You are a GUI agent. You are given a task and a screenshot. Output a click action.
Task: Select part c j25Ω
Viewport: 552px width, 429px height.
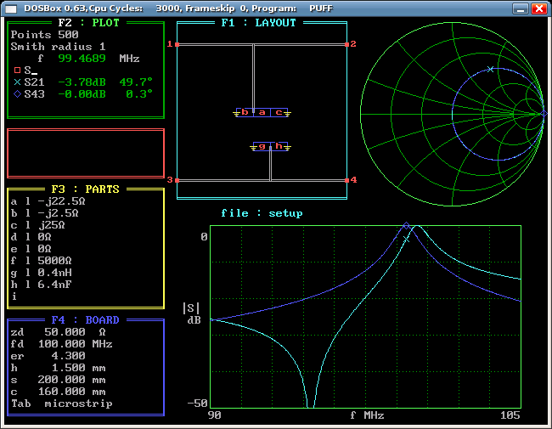pos(37,225)
